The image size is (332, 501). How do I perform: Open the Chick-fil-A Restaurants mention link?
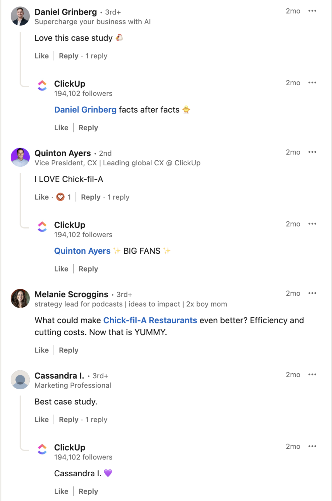click(150, 320)
